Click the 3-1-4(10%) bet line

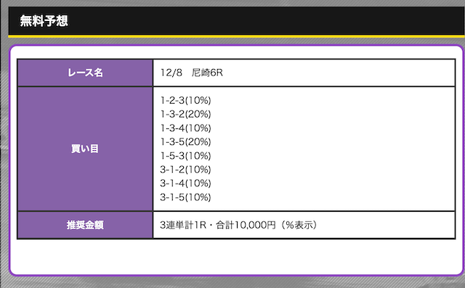(x=186, y=184)
